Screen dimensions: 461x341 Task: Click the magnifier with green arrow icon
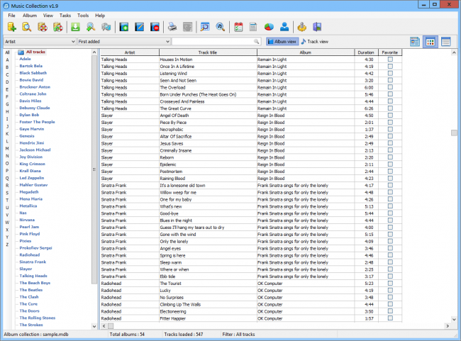[91, 27]
